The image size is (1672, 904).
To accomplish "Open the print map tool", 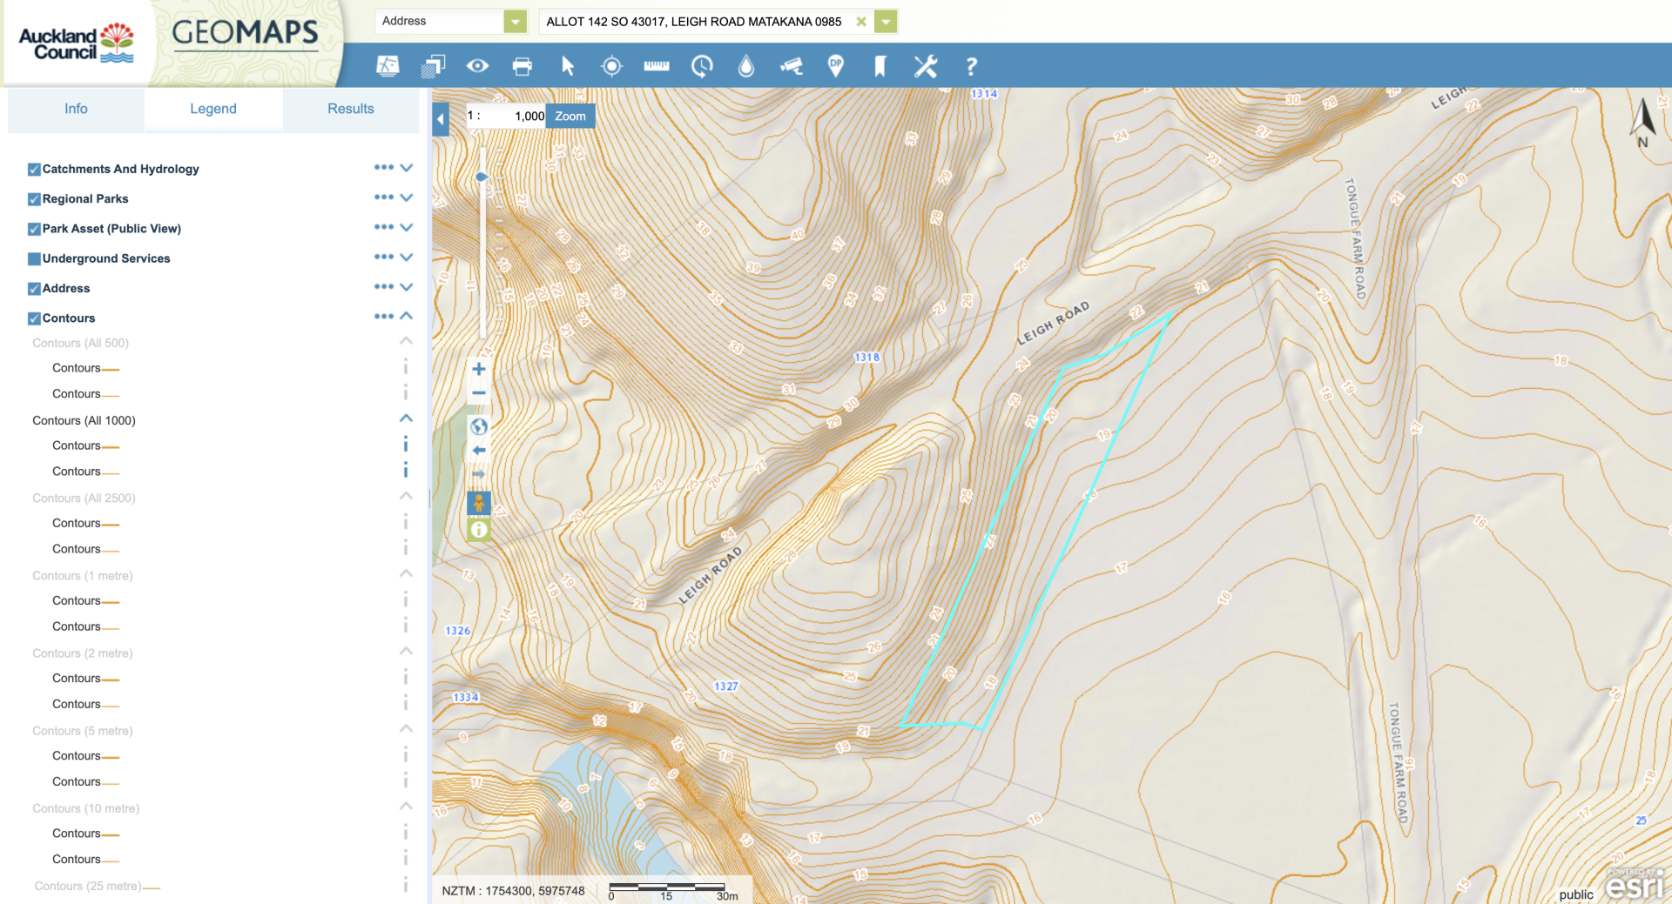I will (522, 66).
